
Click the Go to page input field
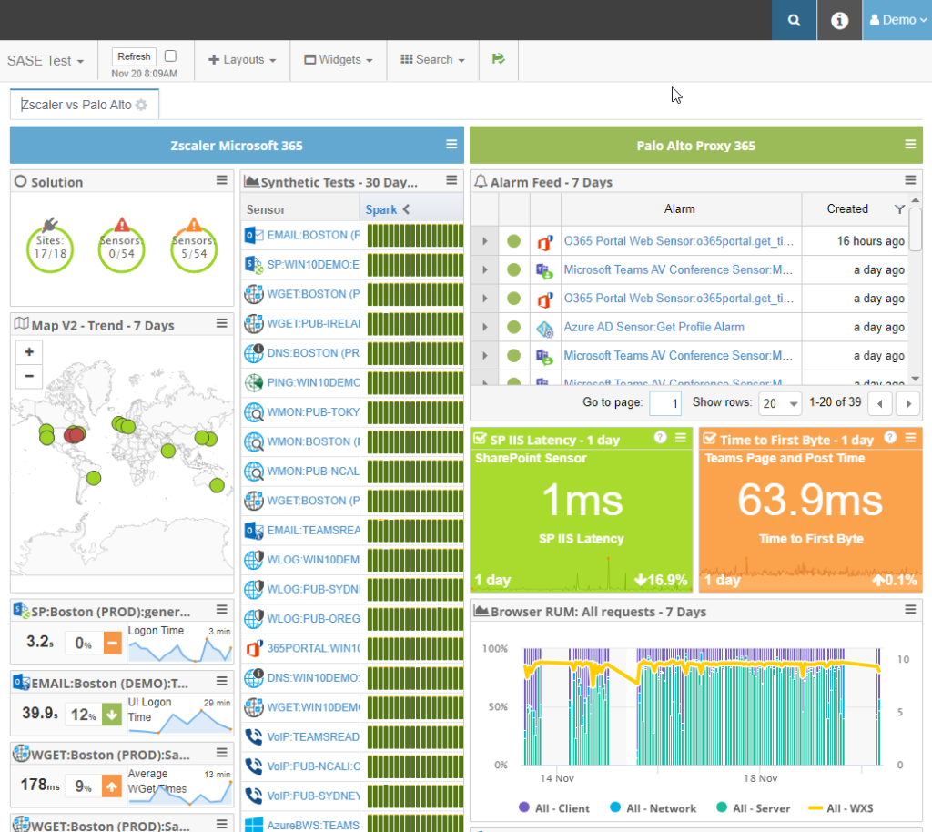click(664, 403)
